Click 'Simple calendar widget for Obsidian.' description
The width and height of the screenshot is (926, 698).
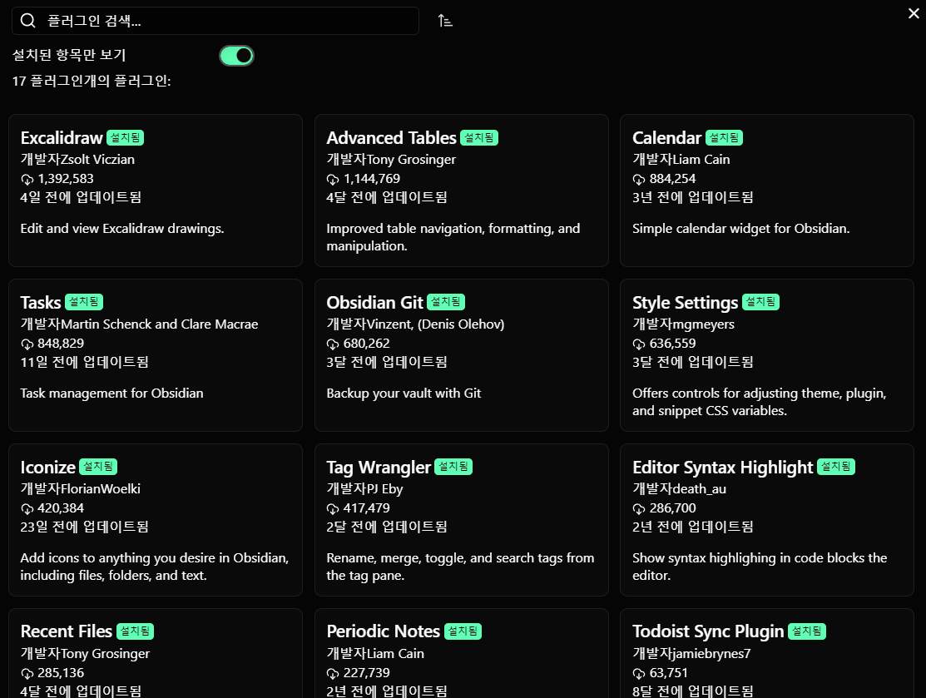(x=741, y=229)
